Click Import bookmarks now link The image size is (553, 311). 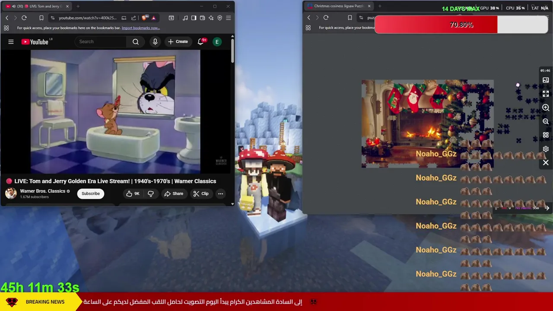[x=141, y=28]
